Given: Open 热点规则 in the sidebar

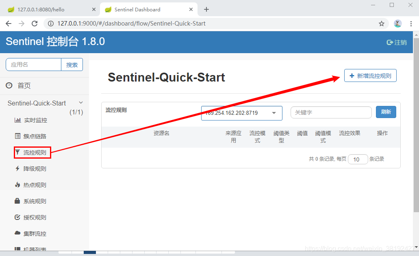Looking at the screenshot, I should [x=35, y=185].
